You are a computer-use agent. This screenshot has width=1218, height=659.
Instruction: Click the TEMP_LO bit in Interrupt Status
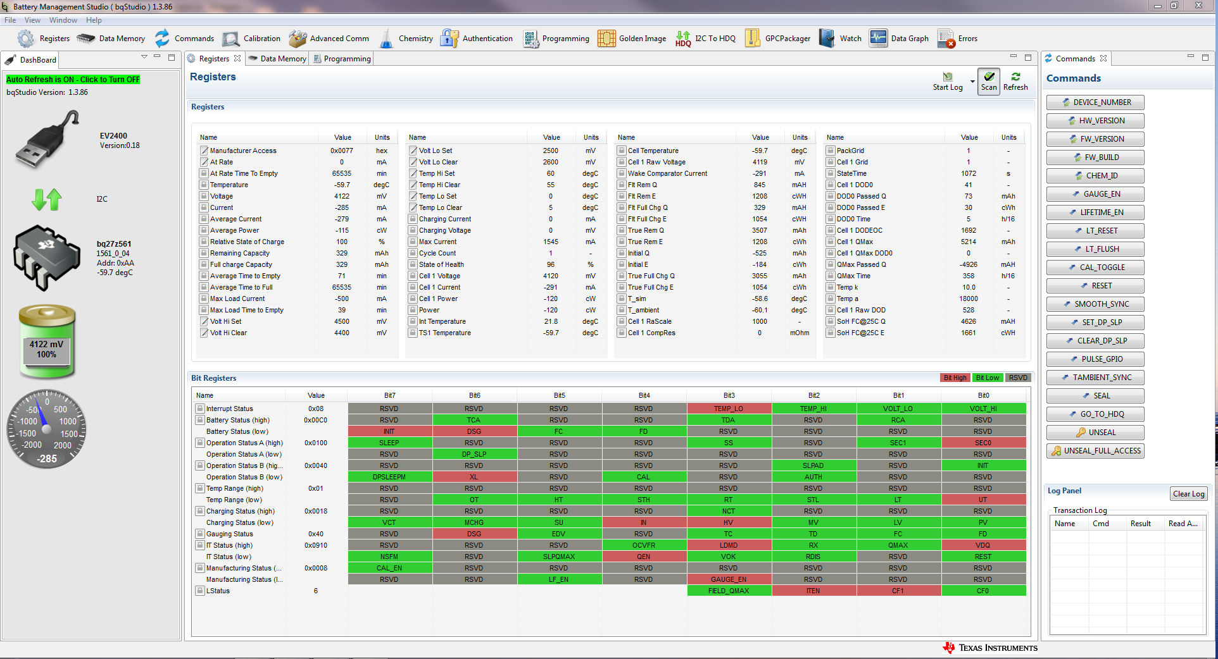point(729,409)
